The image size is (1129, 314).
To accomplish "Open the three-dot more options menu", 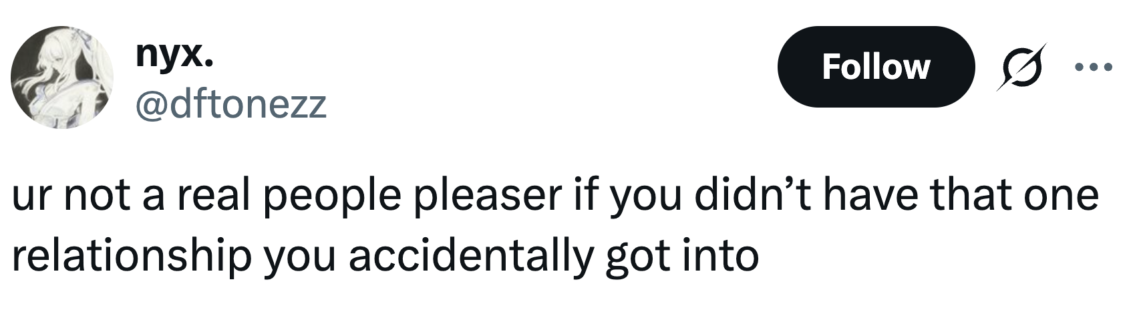I will coord(1094,67).
